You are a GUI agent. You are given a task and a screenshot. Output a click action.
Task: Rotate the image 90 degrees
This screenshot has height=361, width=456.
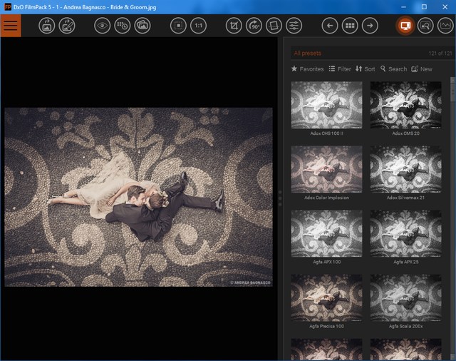click(x=254, y=26)
